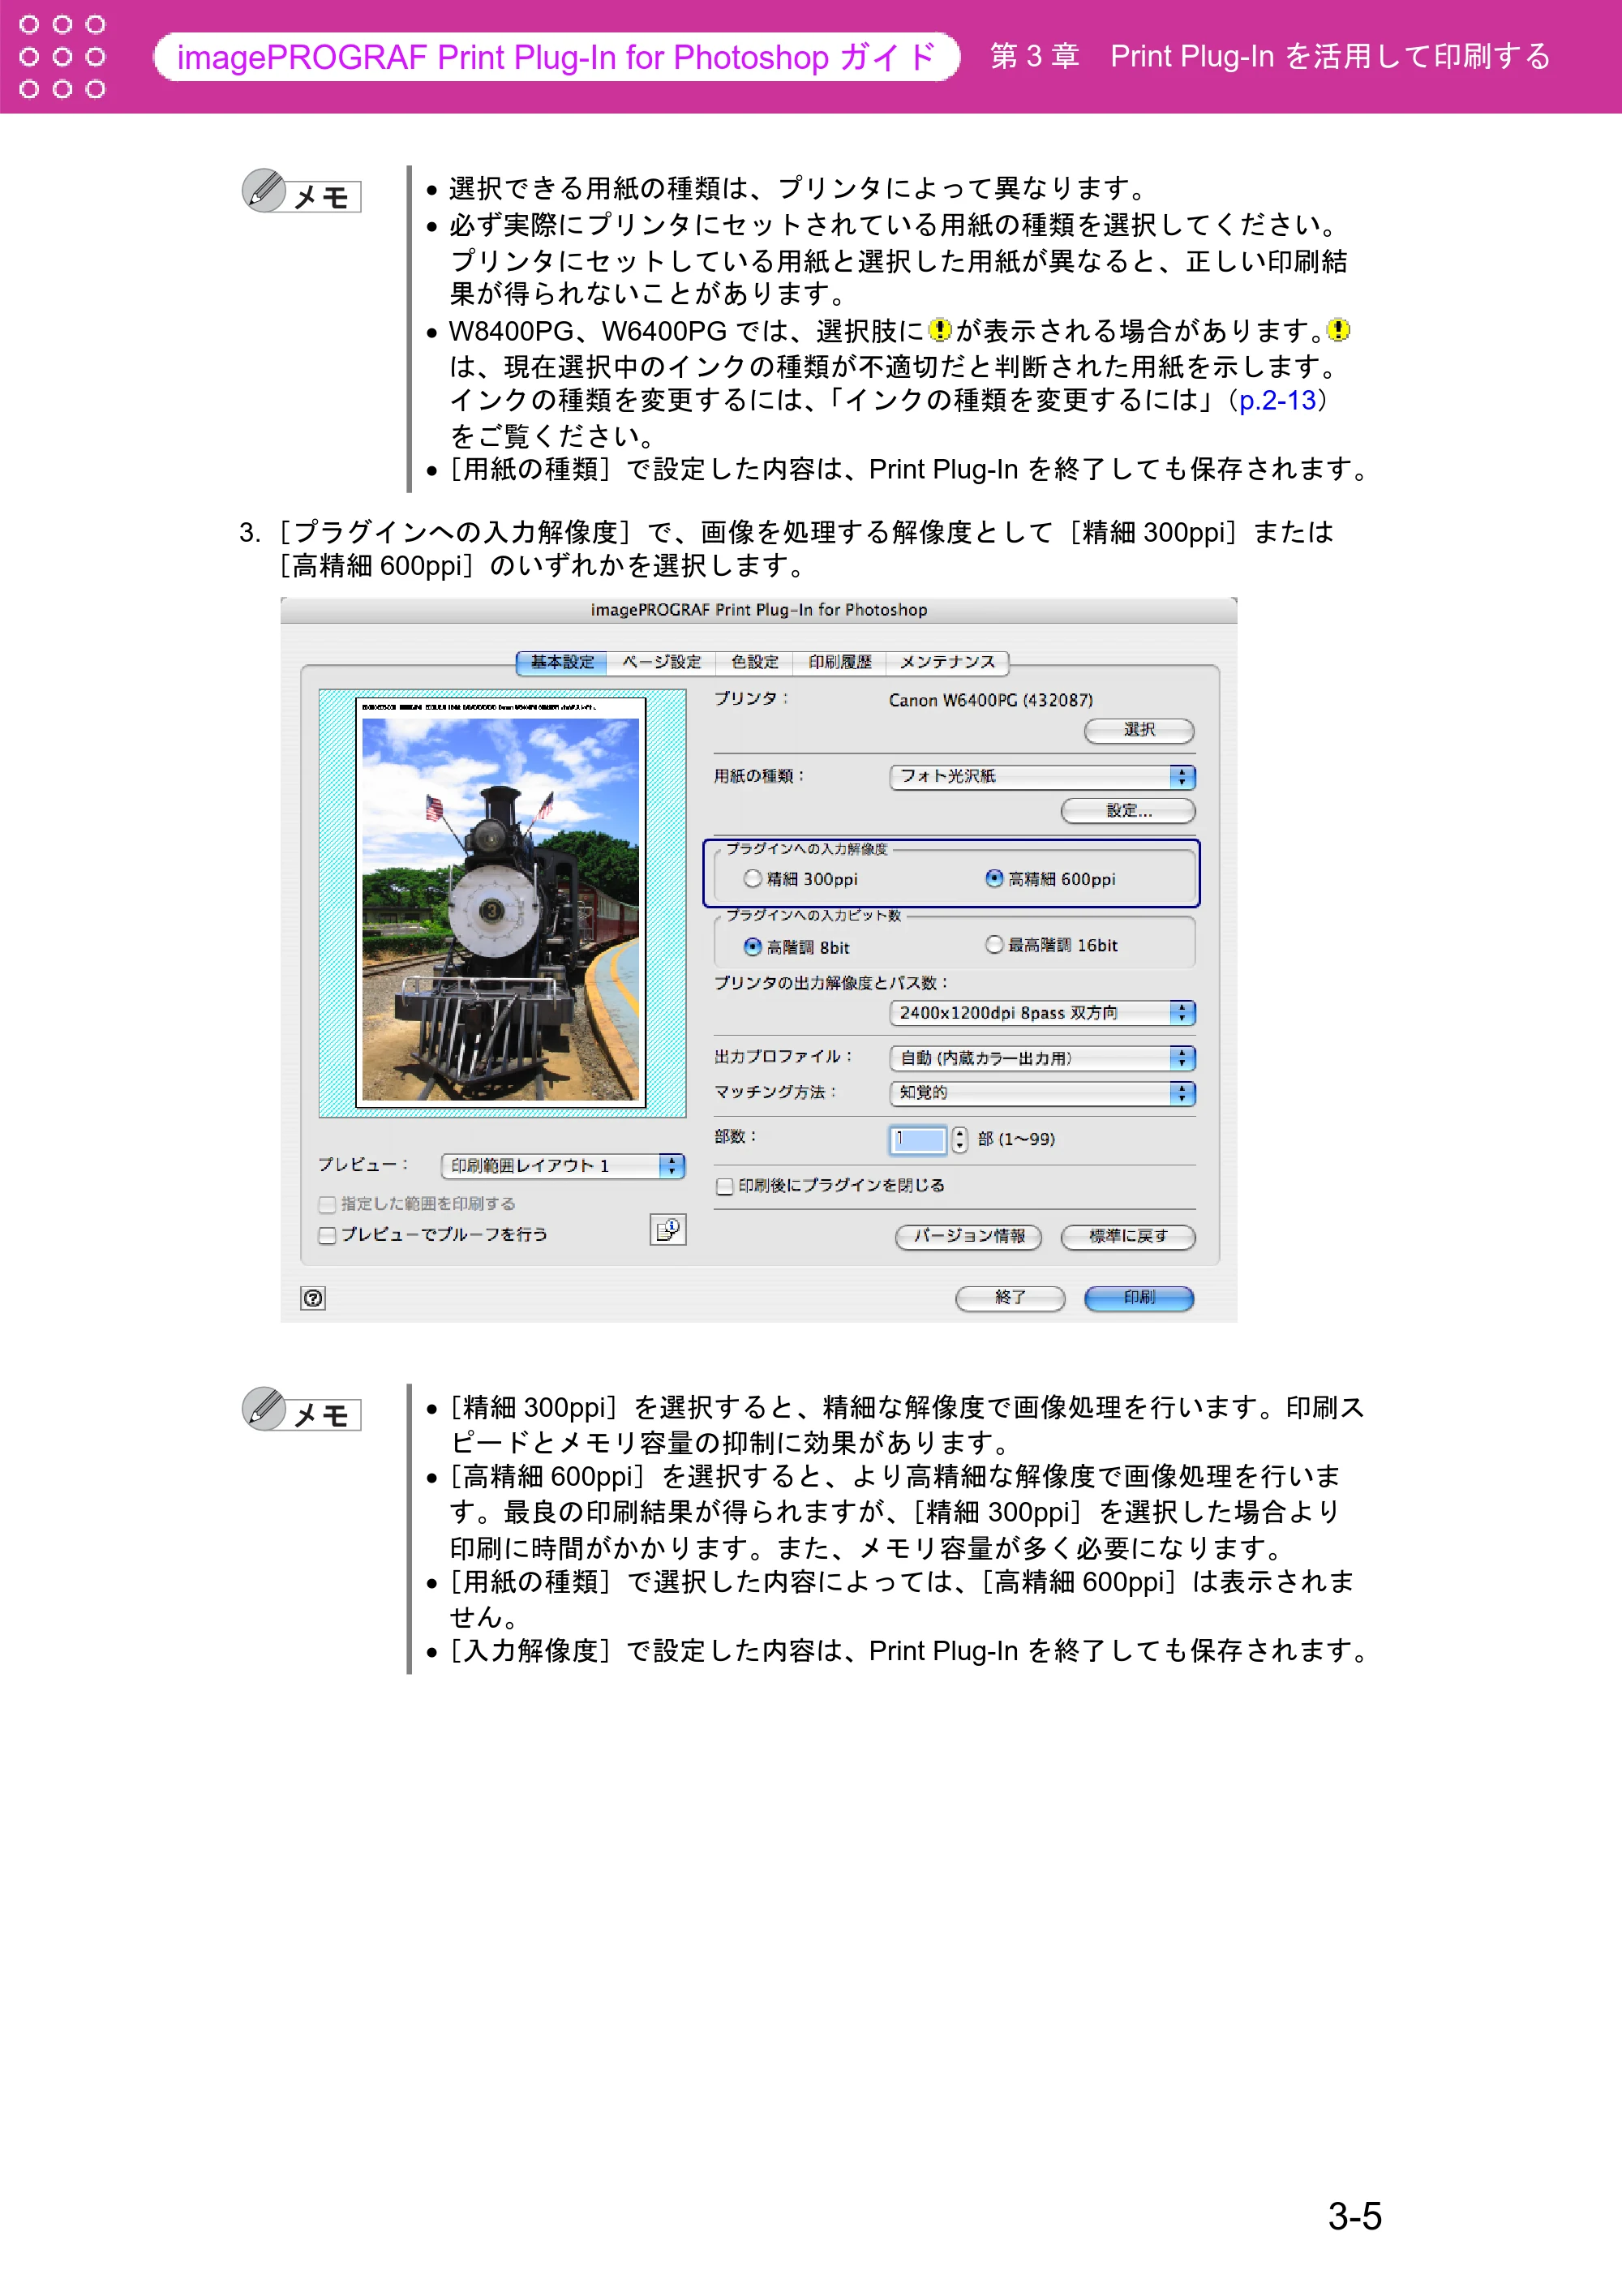Click the copies stepper arrows
Image resolution: width=1622 pixels, height=2296 pixels.
point(959,1139)
